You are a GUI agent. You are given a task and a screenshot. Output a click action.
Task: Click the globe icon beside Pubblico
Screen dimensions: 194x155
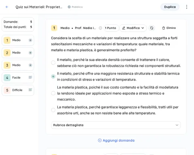(x=69, y=7)
